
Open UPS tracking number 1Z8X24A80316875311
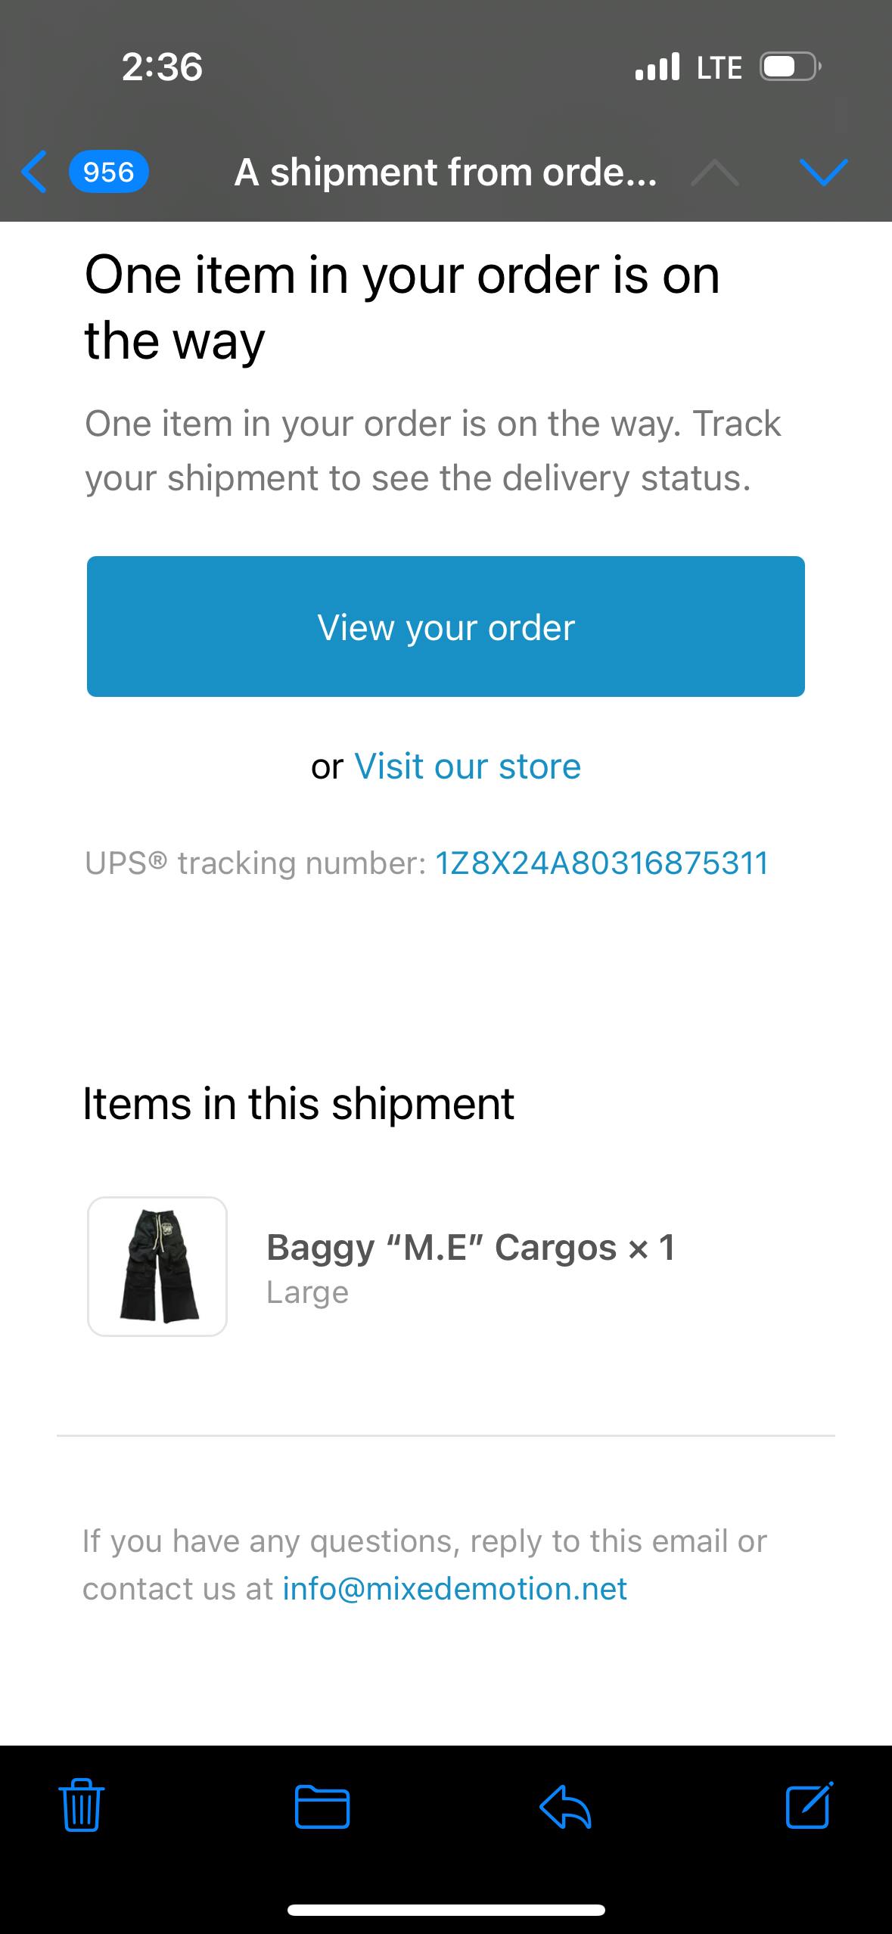pyautogui.click(x=602, y=863)
